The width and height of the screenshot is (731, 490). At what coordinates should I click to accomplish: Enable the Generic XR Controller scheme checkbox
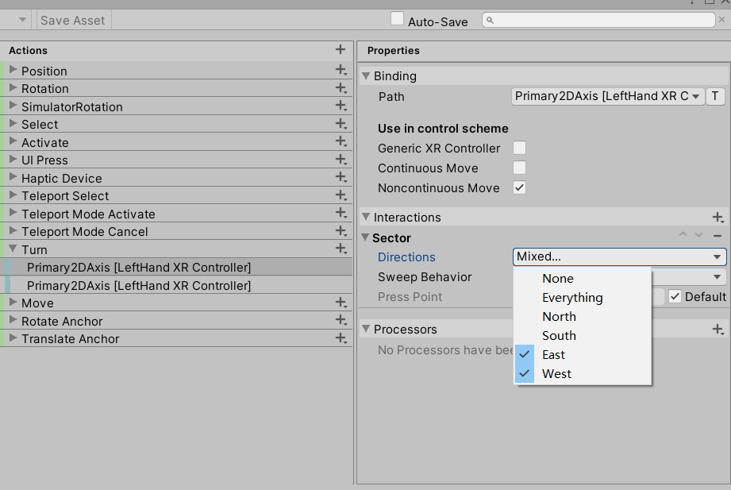519,148
